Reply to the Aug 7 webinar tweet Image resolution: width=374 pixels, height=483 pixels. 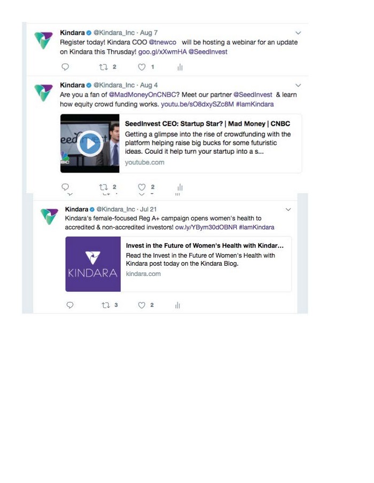[65, 67]
